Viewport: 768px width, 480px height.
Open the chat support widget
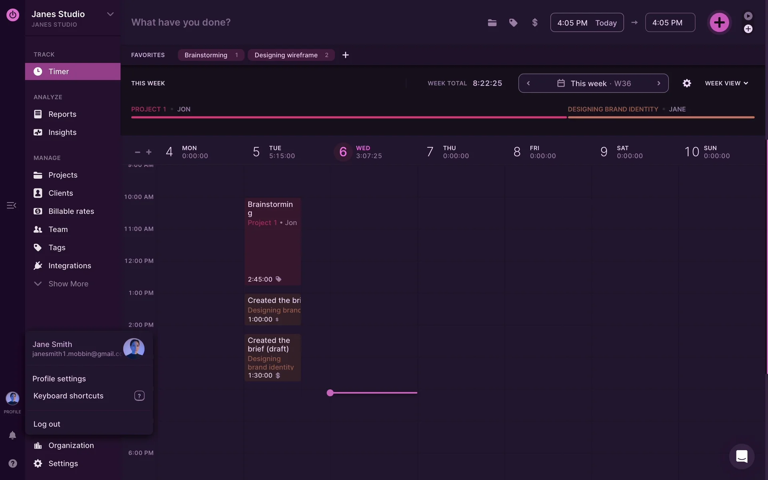coord(742,456)
